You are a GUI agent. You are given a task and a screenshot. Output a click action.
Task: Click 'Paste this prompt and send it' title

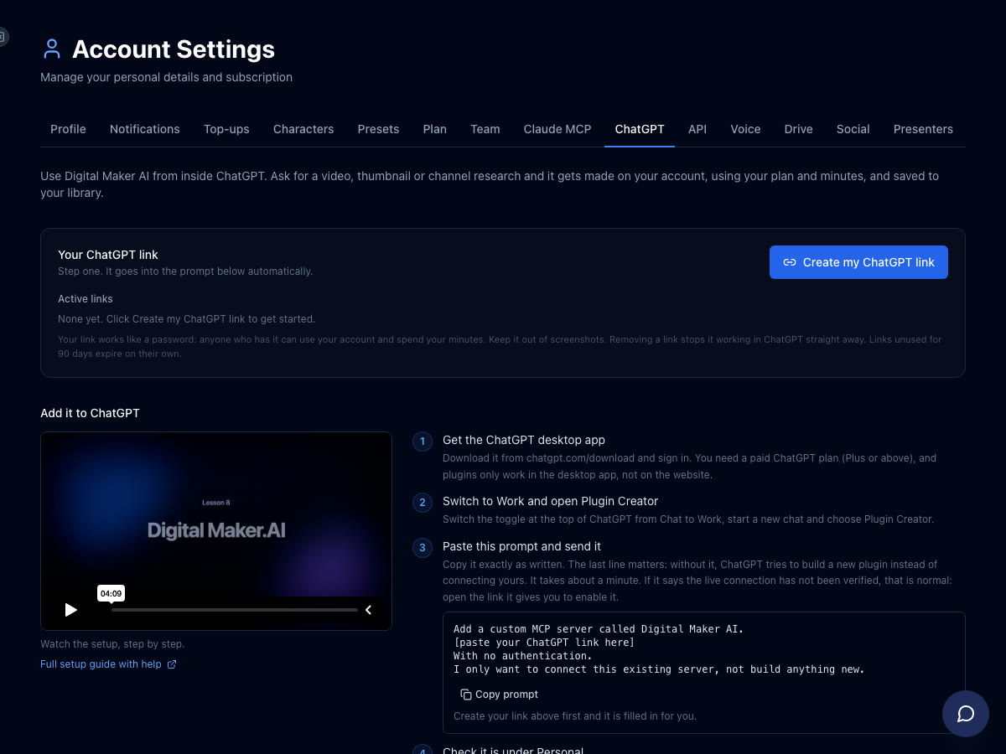pyautogui.click(x=521, y=546)
